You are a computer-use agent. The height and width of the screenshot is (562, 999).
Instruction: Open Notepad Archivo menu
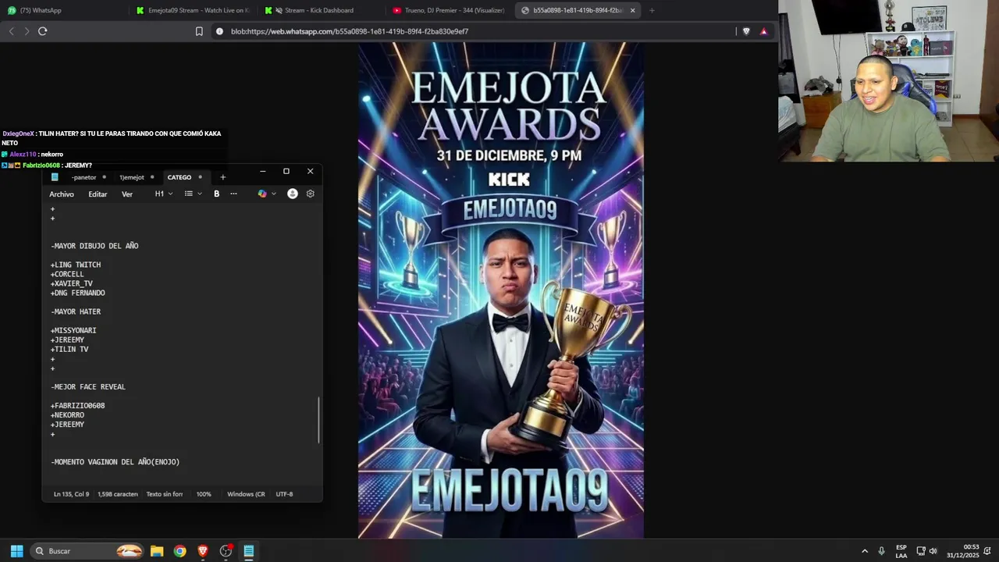(x=62, y=194)
